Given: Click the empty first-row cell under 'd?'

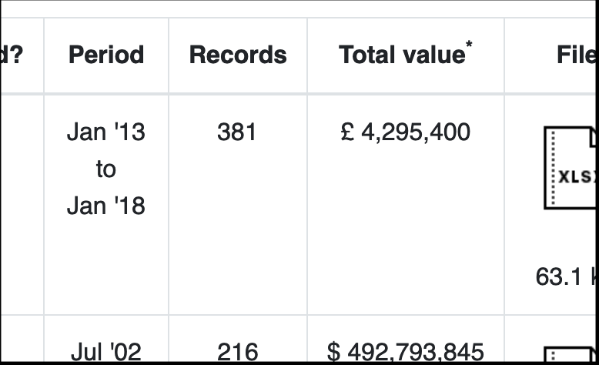Looking at the screenshot, I should point(22,205).
